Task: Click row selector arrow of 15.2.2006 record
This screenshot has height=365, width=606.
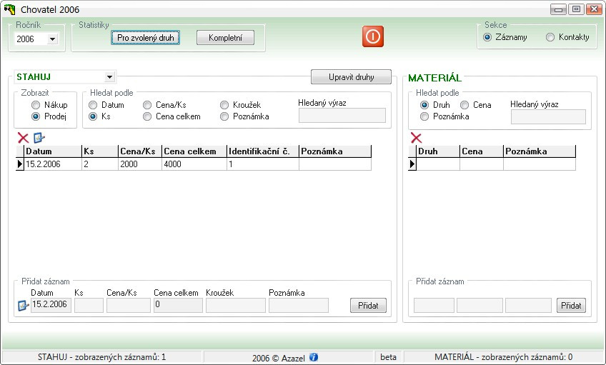Action: click(20, 164)
